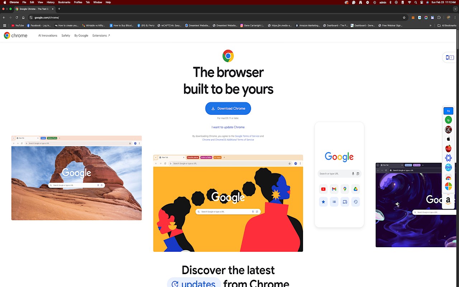Click the desert arch theme browser image

coord(76,178)
